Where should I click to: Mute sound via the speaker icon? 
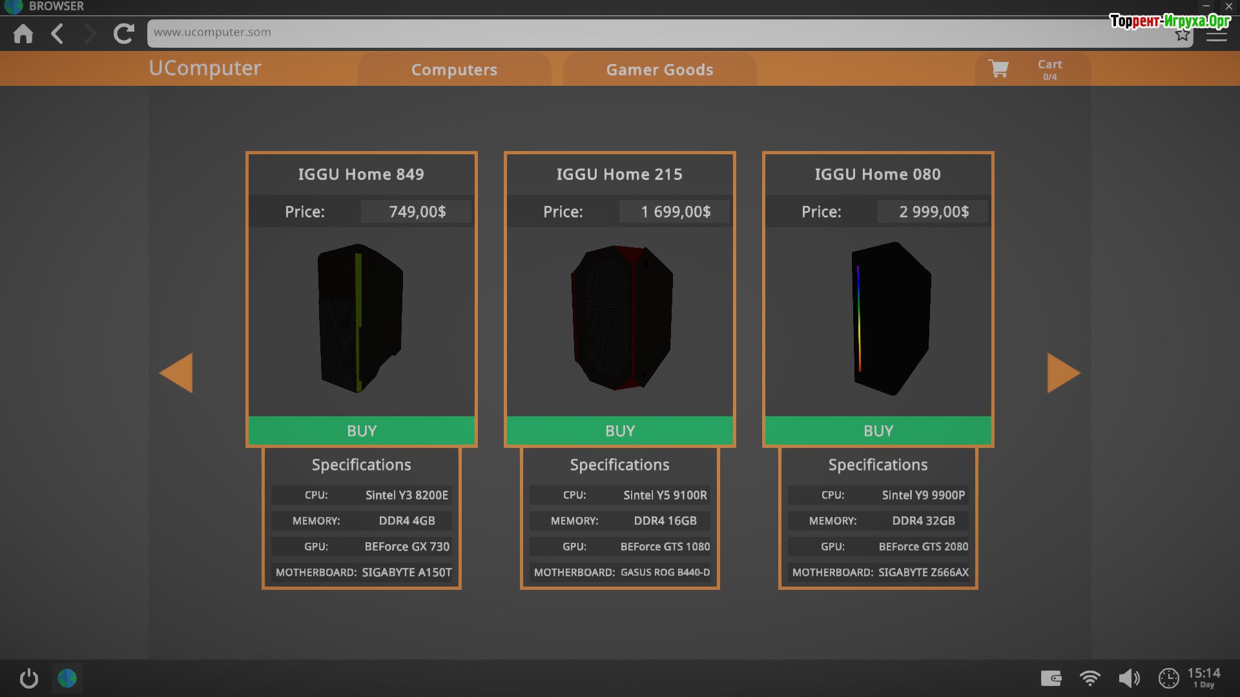(1129, 678)
